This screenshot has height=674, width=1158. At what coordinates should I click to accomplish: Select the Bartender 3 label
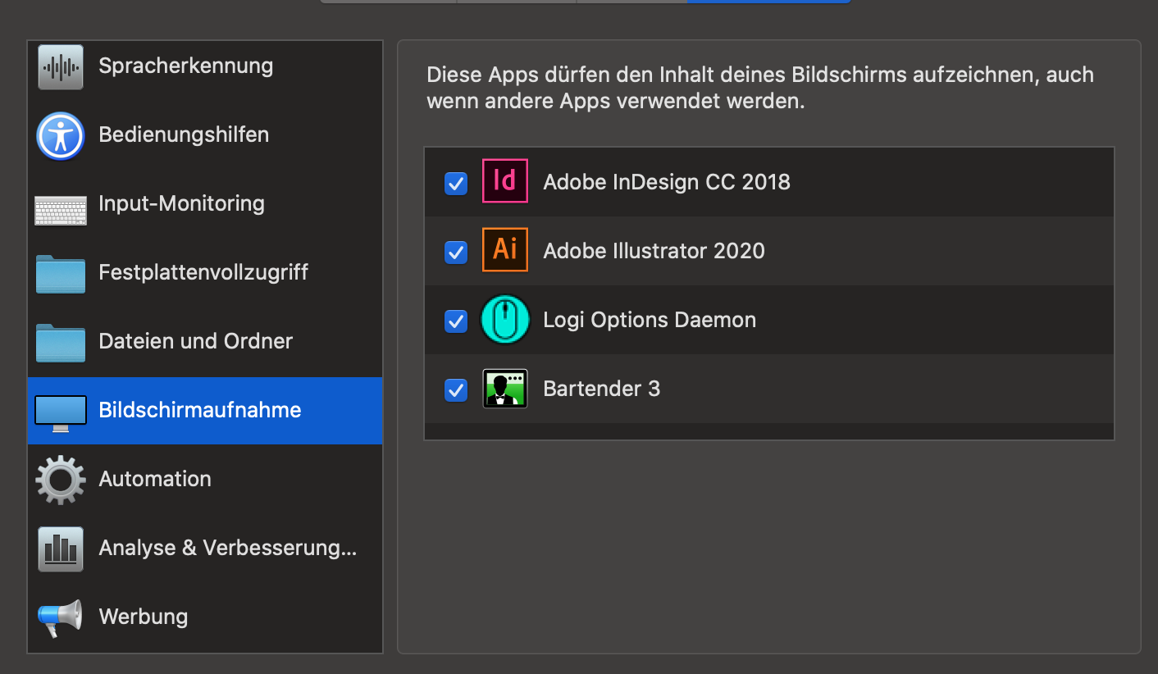601,389
